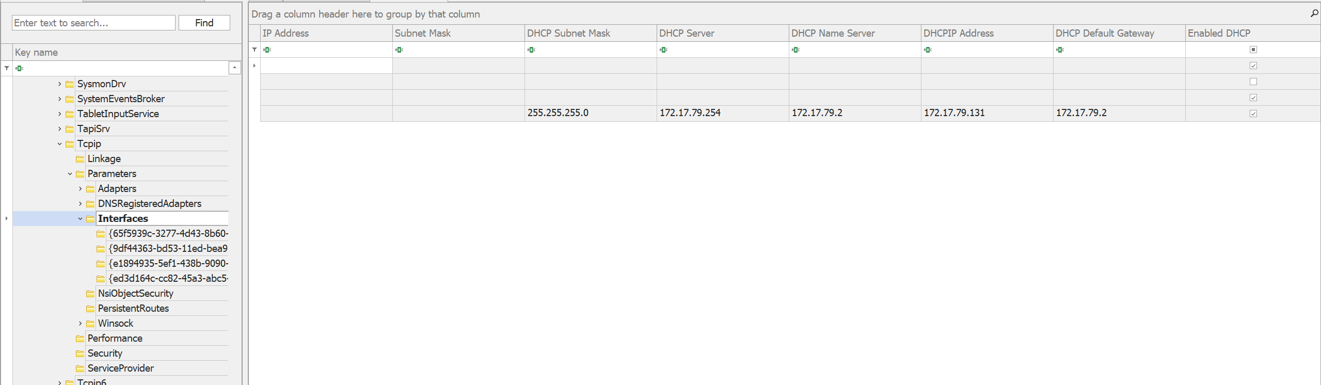Click the TabletInputService folder icon
Image resolution: width=1321 pixels, height=385 pixels.
point(70,114)
